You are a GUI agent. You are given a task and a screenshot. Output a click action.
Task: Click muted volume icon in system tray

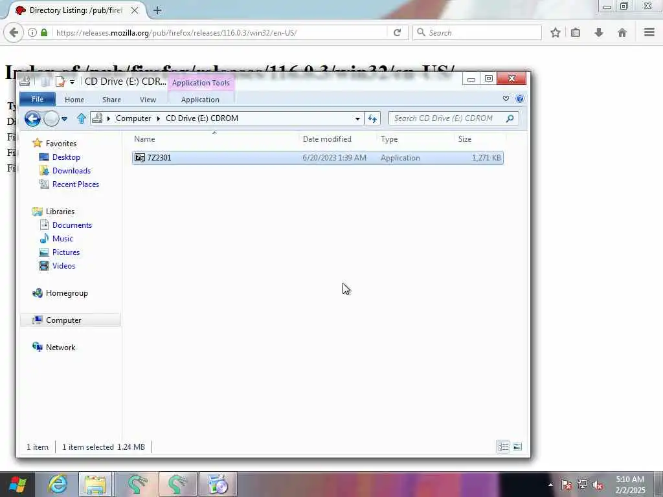coord(598,485)
